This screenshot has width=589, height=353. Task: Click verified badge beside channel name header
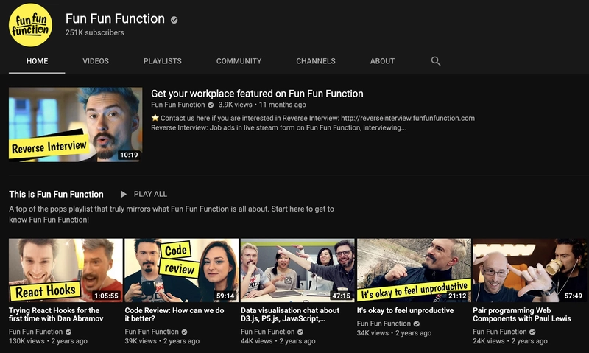[x=174, y=20]
